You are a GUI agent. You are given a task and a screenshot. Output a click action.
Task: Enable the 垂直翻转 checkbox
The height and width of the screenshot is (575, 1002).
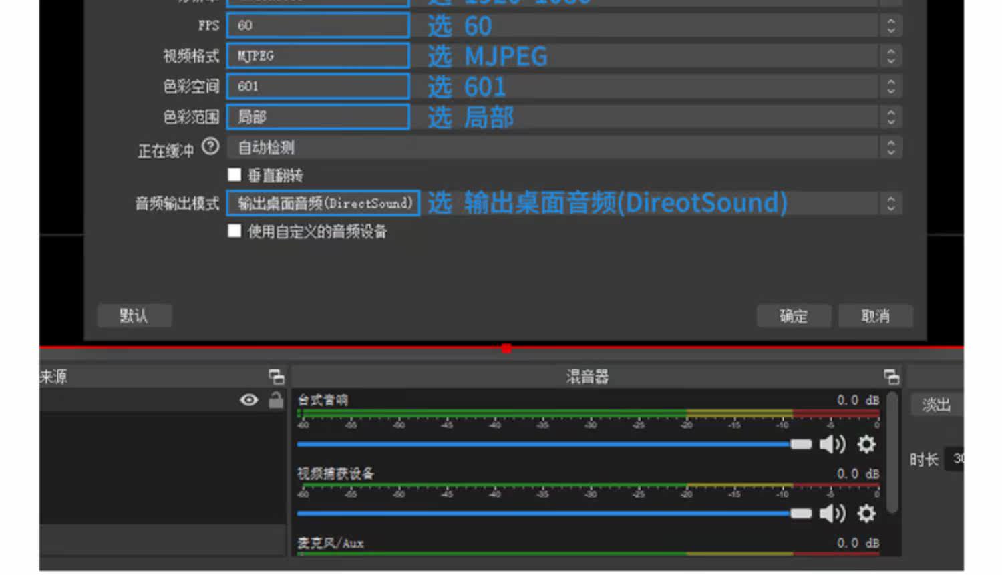234,175
